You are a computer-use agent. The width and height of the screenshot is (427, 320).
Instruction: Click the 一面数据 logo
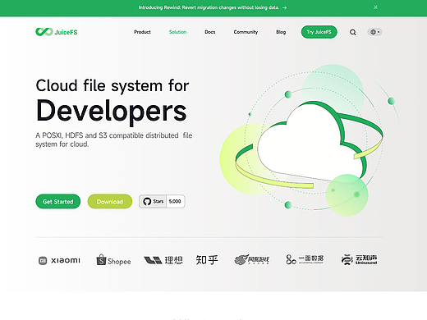coord(305,259)
